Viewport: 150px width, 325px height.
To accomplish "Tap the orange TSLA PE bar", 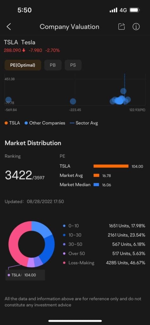I will pos(111,166).
